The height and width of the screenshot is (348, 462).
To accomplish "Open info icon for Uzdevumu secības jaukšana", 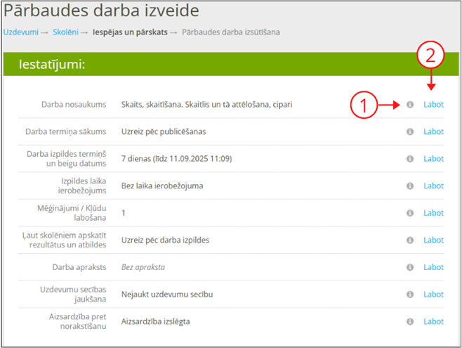I will coord(410,295).
